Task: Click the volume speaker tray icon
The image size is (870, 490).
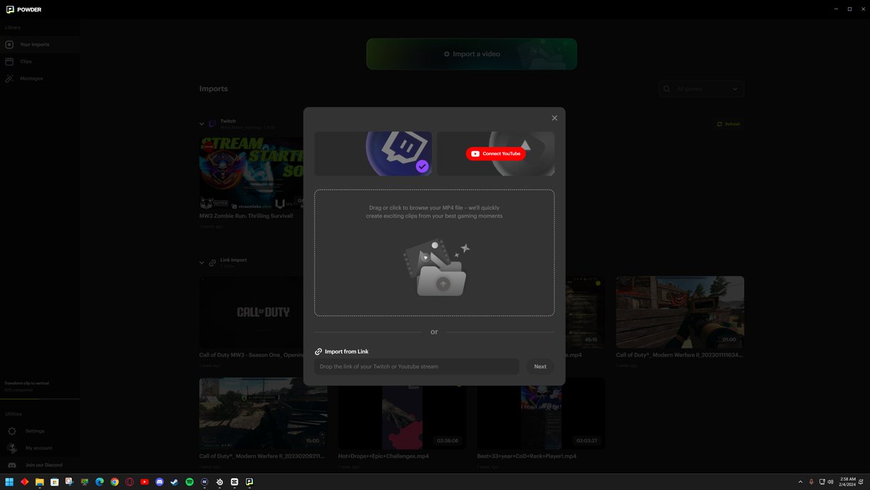Action: (831, 481)
